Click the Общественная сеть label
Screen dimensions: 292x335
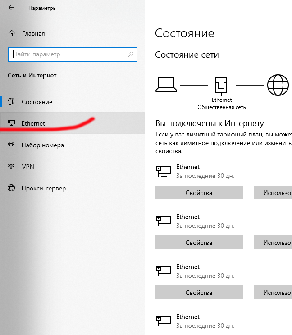[221, 107]
